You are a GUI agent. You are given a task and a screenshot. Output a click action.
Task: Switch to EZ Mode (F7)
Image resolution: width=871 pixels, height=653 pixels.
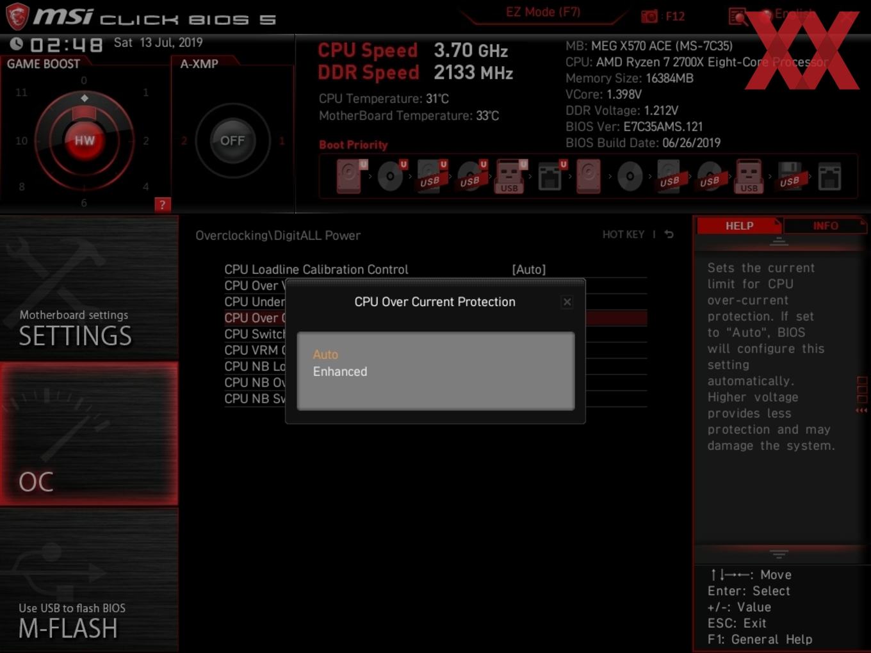[543, 12]
